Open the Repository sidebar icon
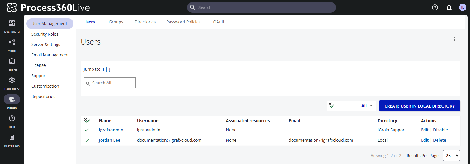470x164 pixels. (x=12, y=80)
